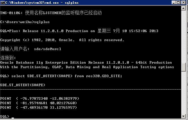Minimize the cmd.exe sqlplus window
The width and height of the screenshot is (188, 120).
tap(174, 3)
